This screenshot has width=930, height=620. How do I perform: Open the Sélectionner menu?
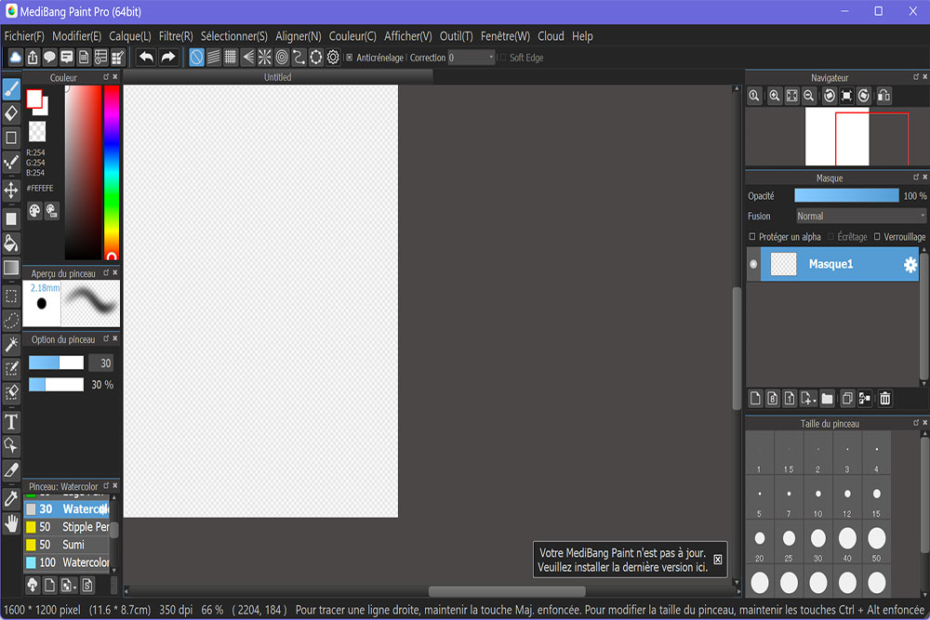233,36
